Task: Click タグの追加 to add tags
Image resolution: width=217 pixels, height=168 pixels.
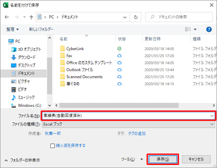Action: [x=137, y=133]
